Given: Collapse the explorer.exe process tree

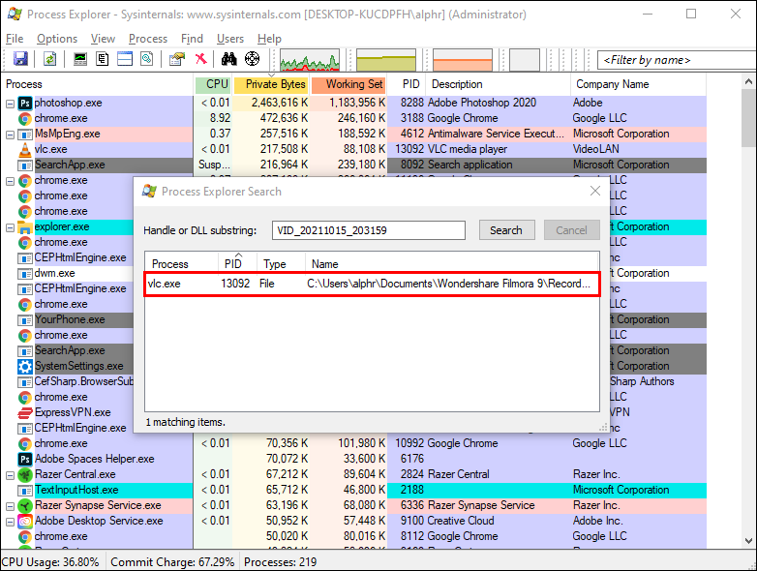Looking at the screenshot, I should point(10,226).
